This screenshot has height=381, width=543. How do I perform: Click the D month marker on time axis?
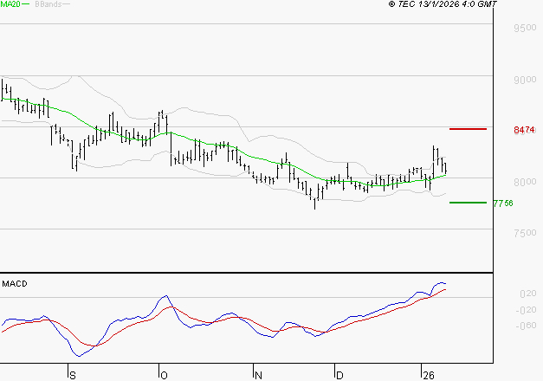pos(339,376)
